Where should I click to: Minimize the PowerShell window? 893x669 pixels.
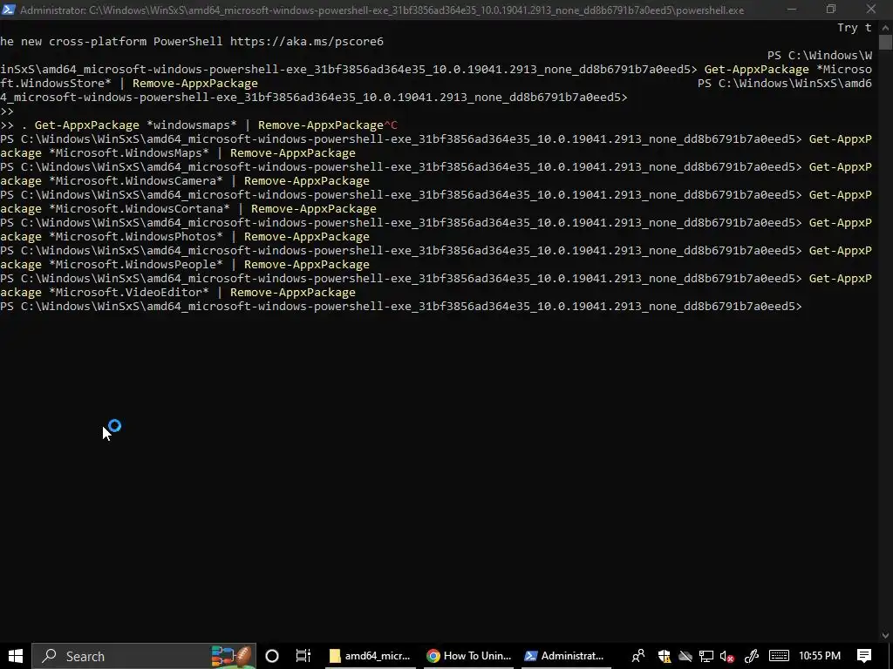coord(792,9)
